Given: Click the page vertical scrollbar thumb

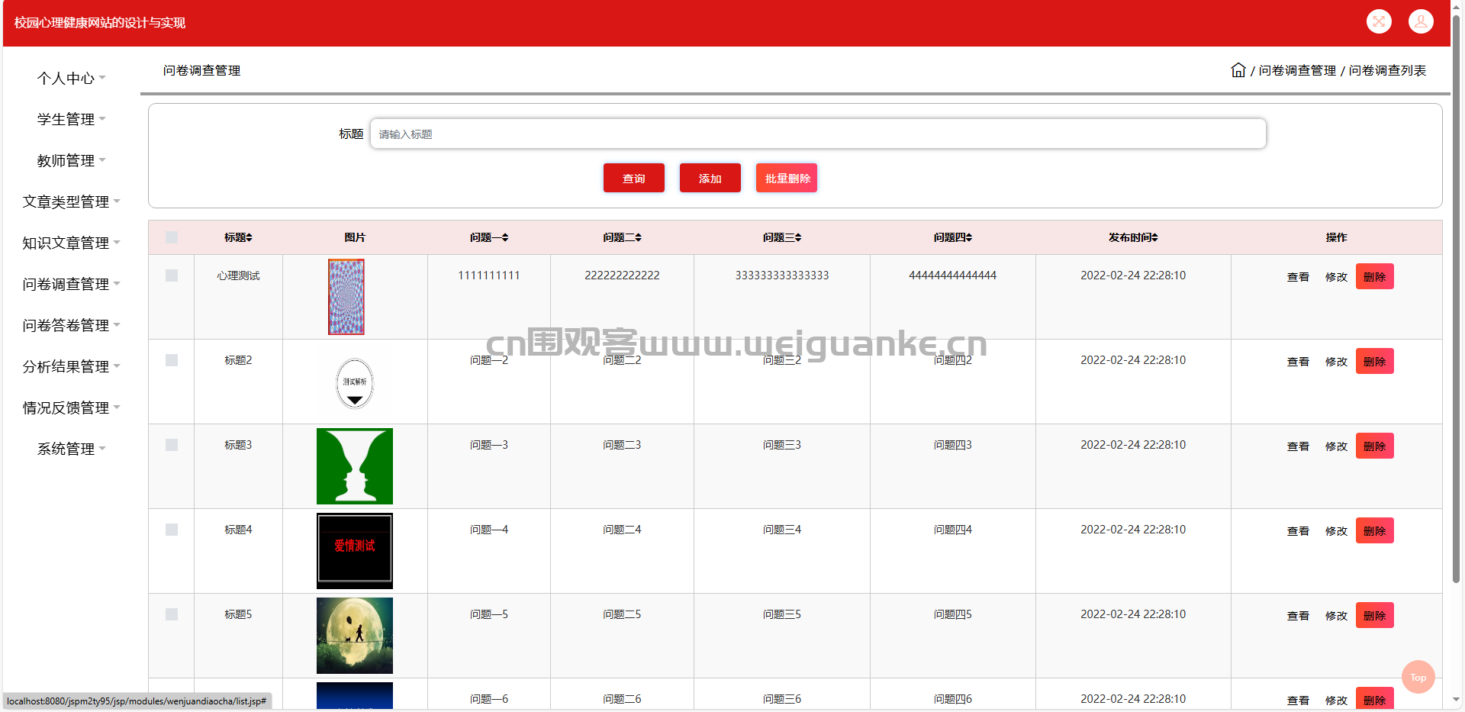Looking at the screenshot, I should [x=1456, y=298].
